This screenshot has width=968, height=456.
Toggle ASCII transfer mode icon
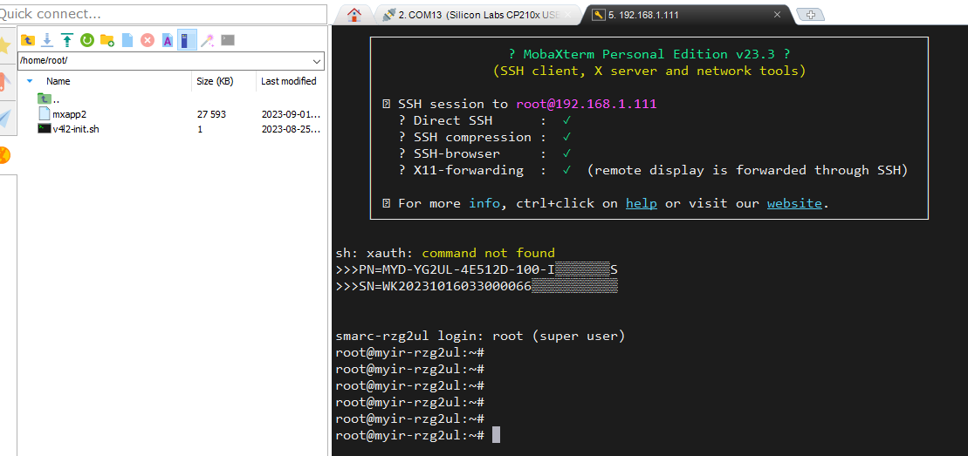[x=168, y=41]
